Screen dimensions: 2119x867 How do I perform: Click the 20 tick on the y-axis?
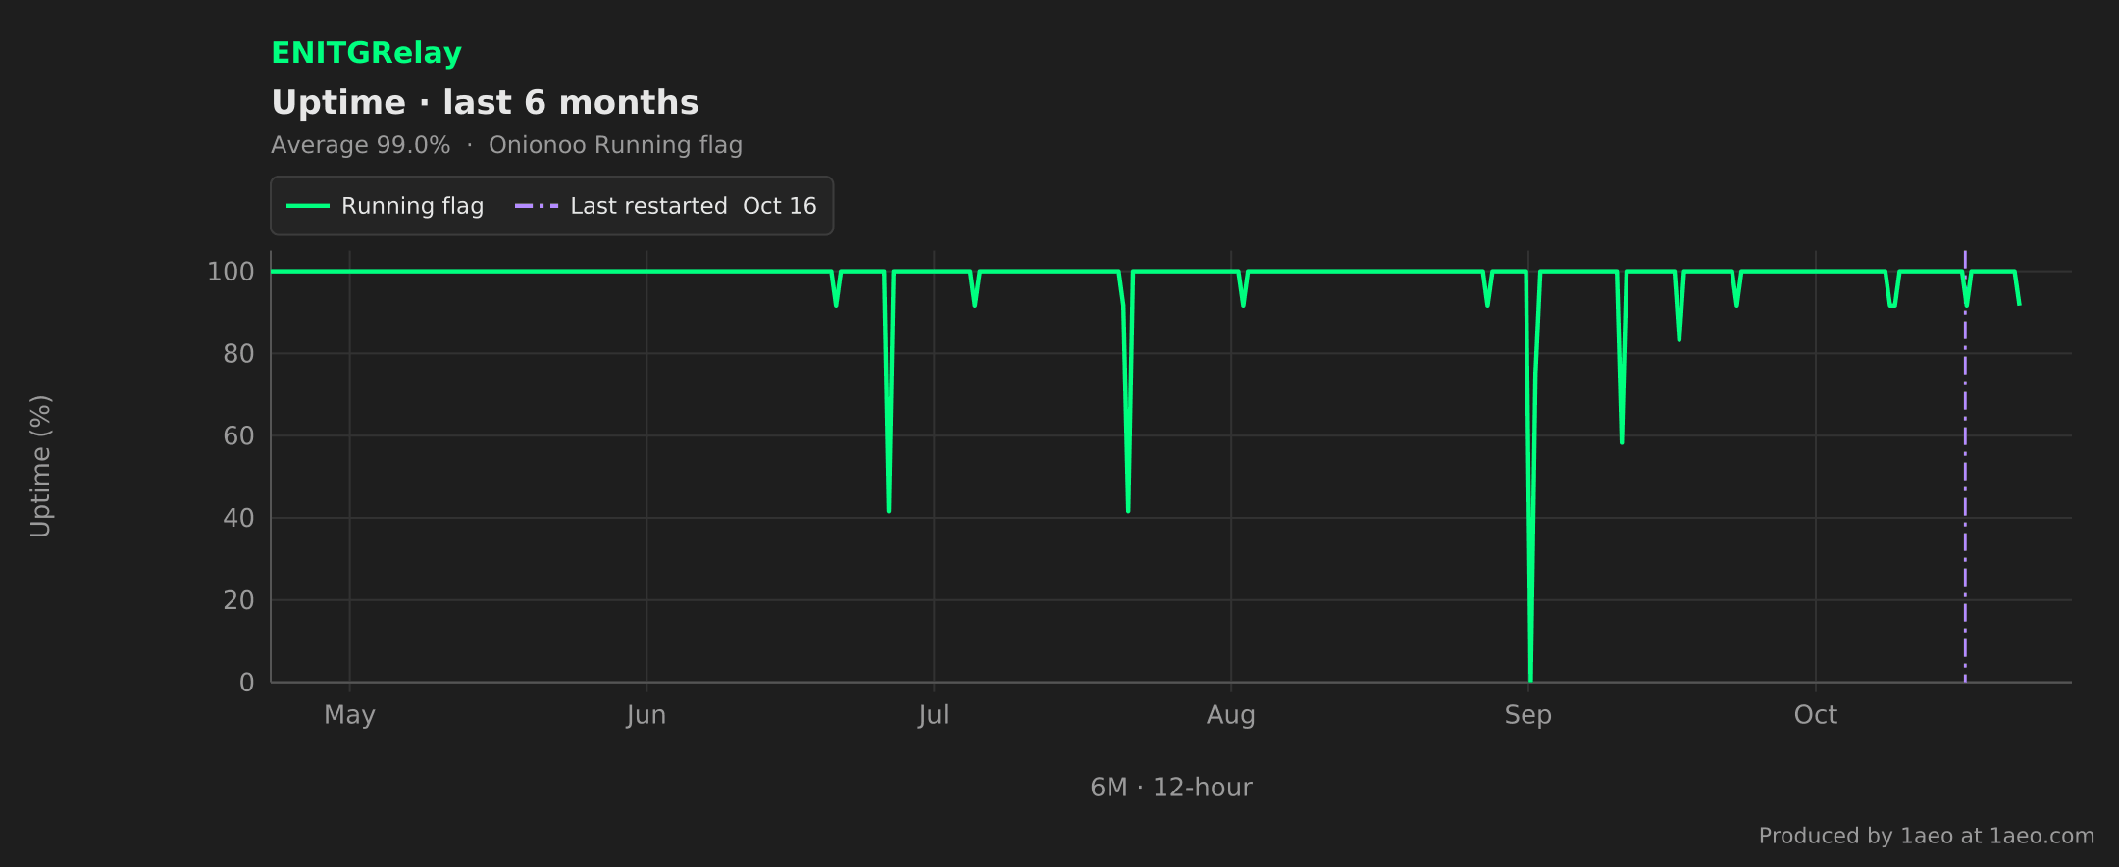click(x=238, y=600)
